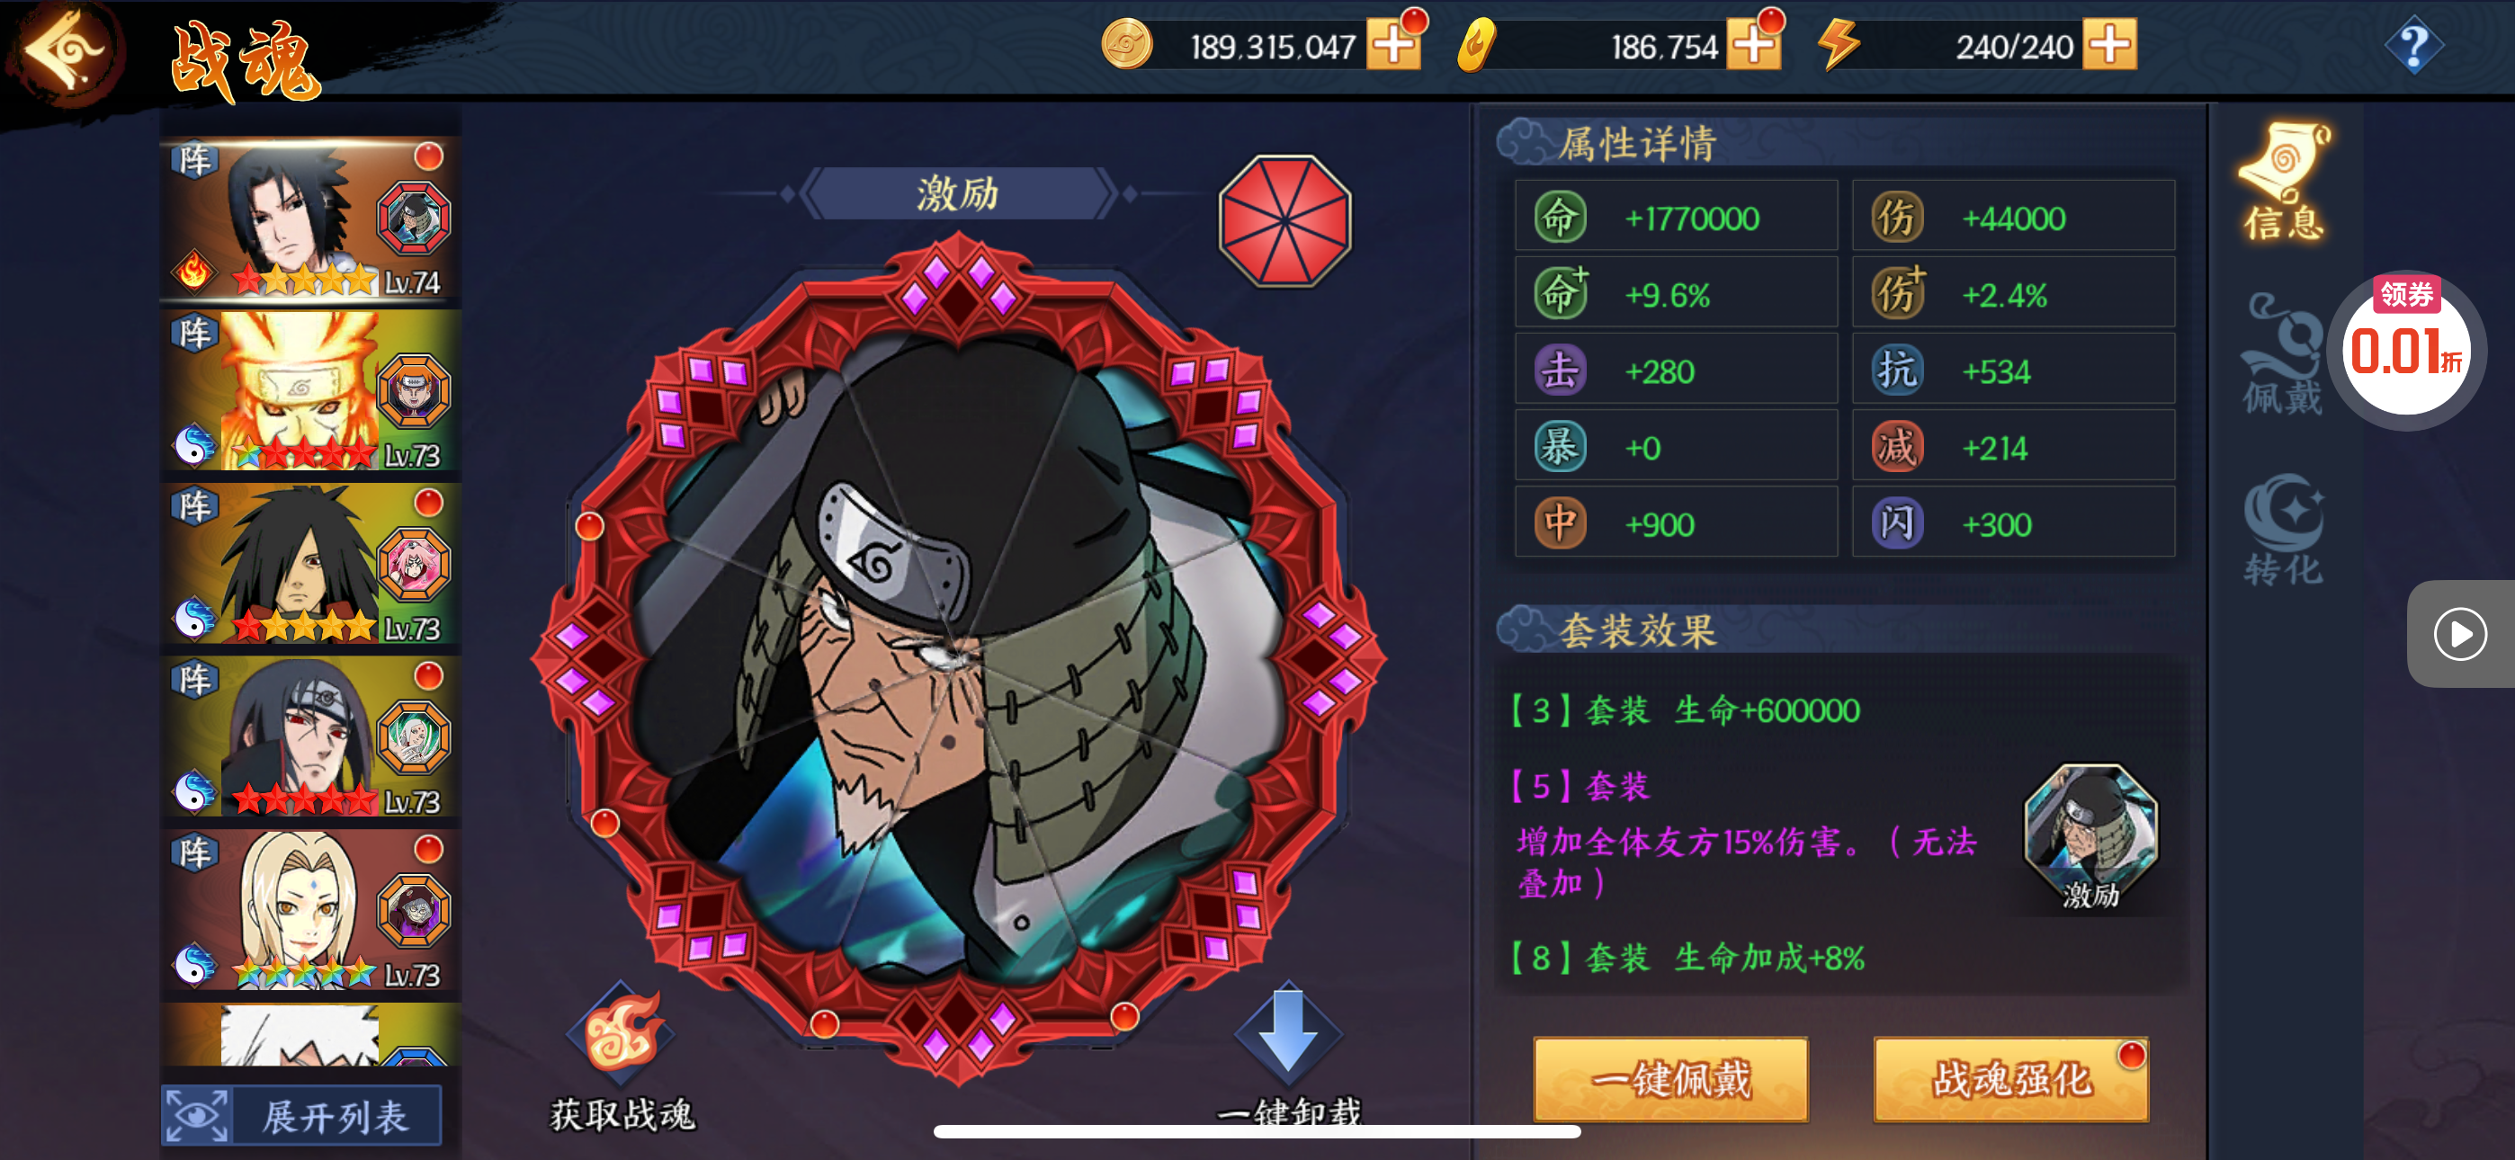Tap the back arrow beside 战魂 title
This screenshot has width=2515, height=1160.
(x=67, y=50)
